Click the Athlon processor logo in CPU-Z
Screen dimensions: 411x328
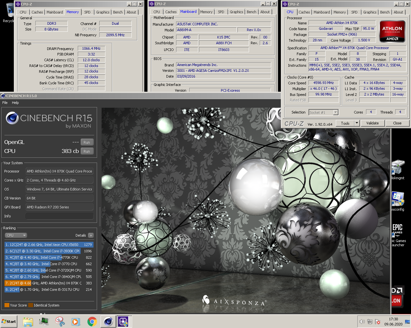pyautogui.click(x=392, y=31)
